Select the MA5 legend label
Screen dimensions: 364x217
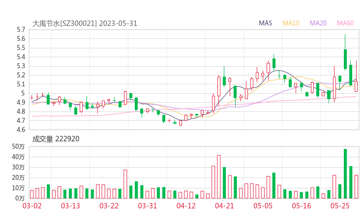point(265,23)
